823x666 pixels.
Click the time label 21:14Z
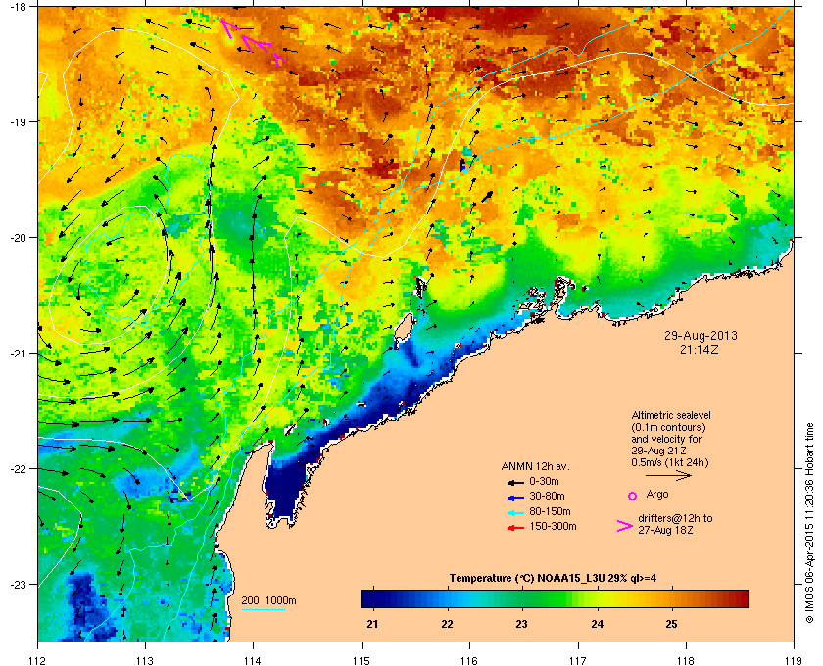700,349
